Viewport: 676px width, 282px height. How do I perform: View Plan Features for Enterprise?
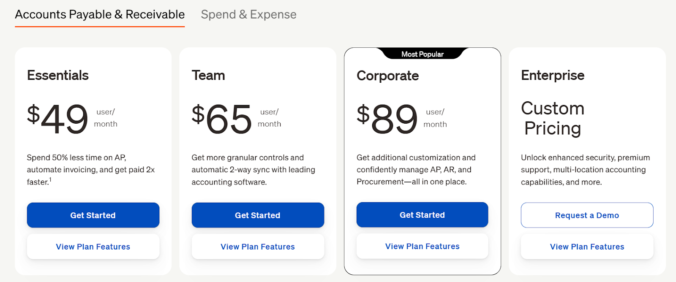point(587,247)
